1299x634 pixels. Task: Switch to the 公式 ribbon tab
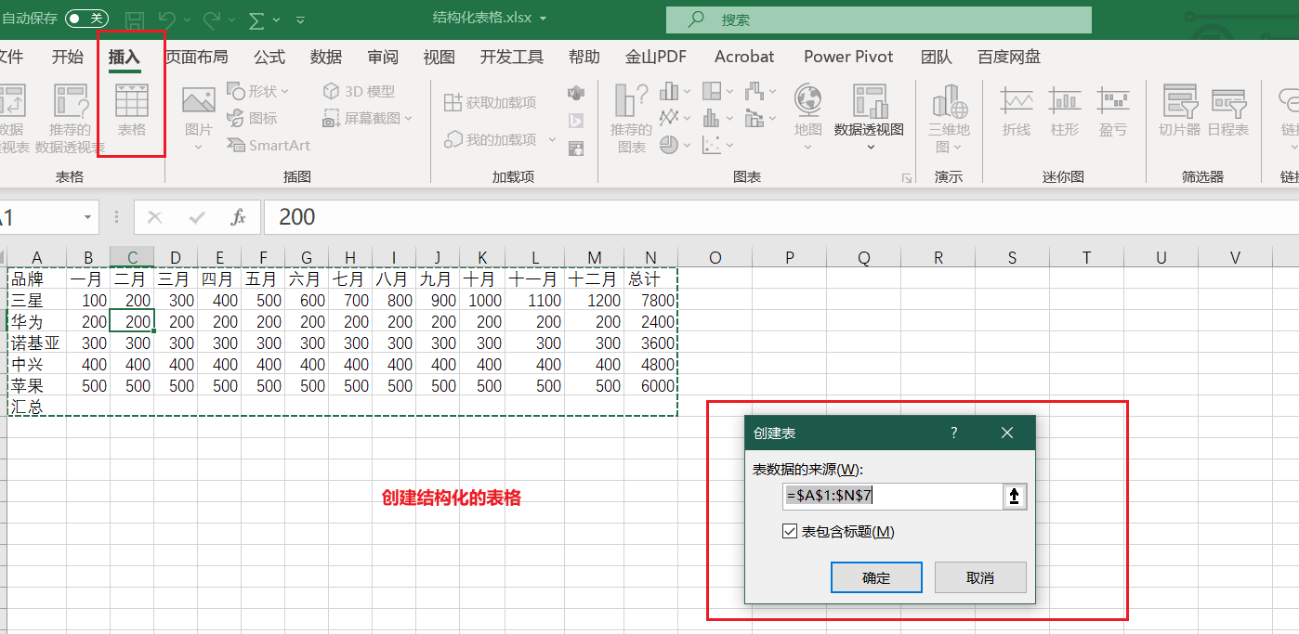point(269,57)
